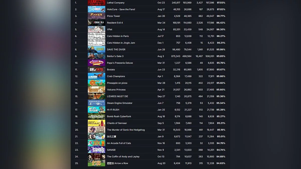
Task: Select the 94.63% rating in row 25
Action: tap(221, 163)
